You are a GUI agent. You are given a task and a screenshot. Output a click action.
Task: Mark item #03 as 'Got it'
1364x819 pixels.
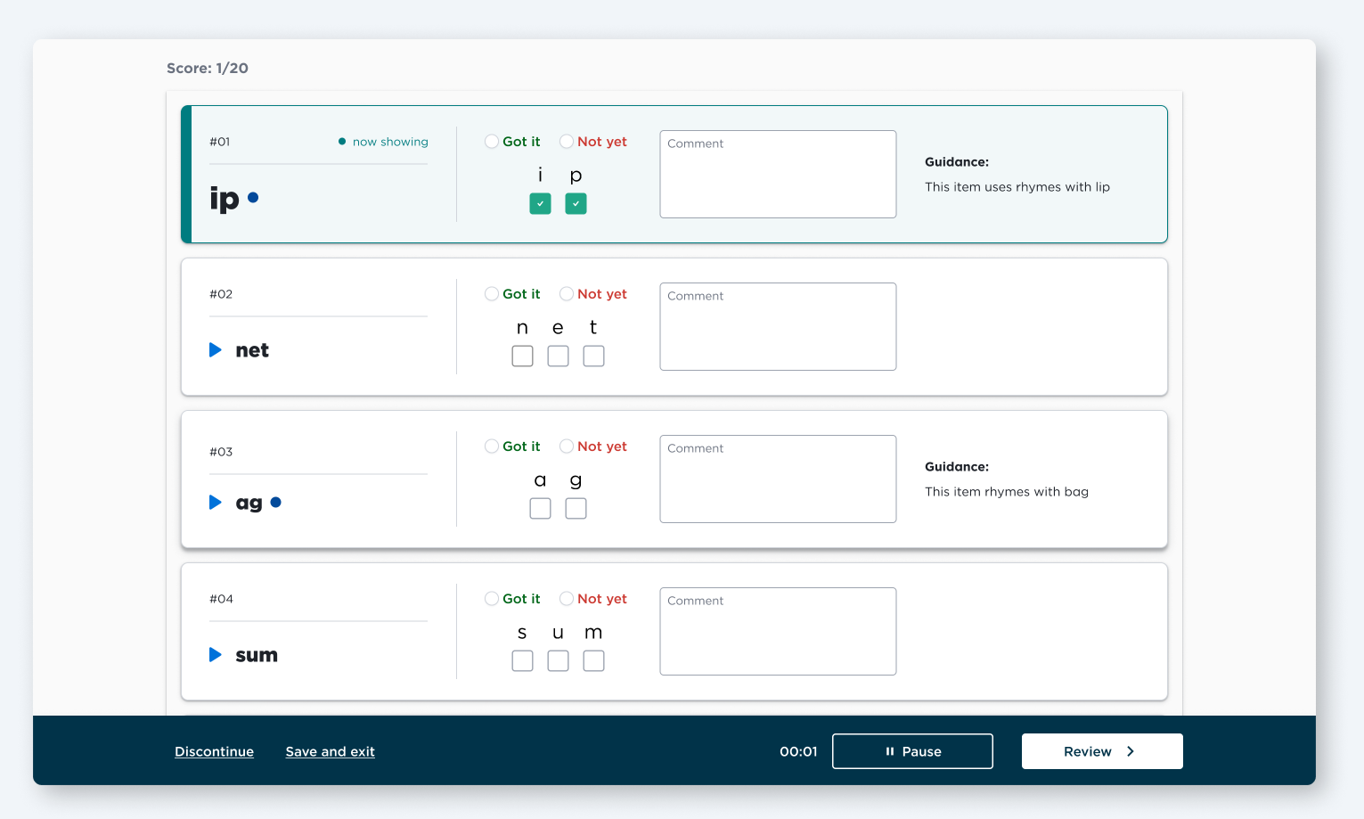[x=492, y=446]
